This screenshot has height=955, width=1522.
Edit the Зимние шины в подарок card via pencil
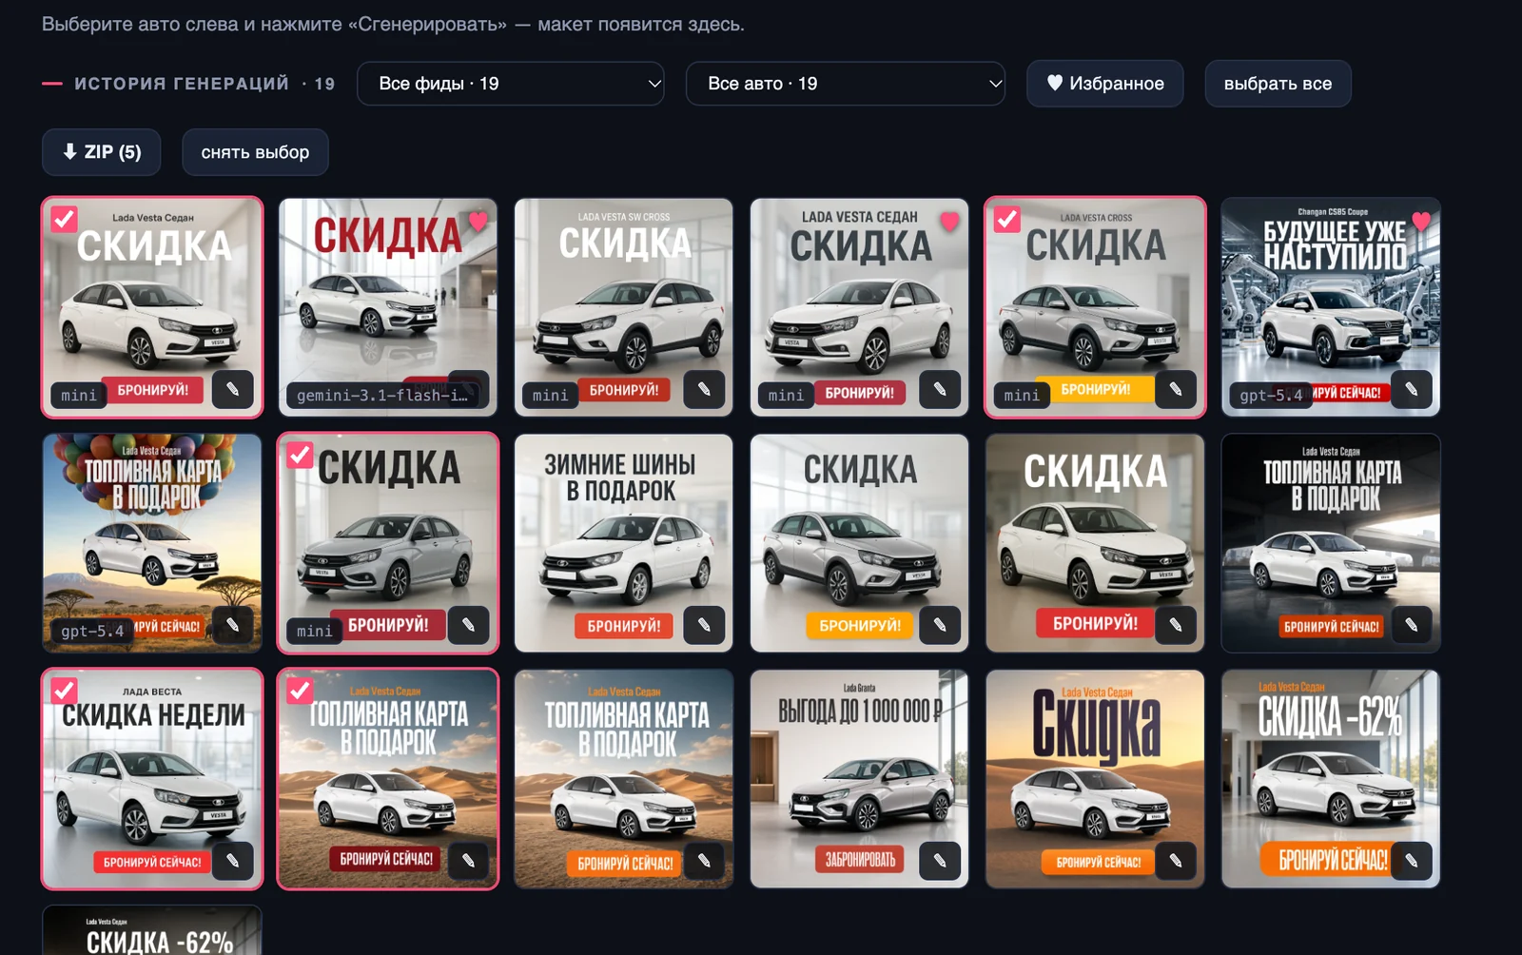tap(704, 625)
